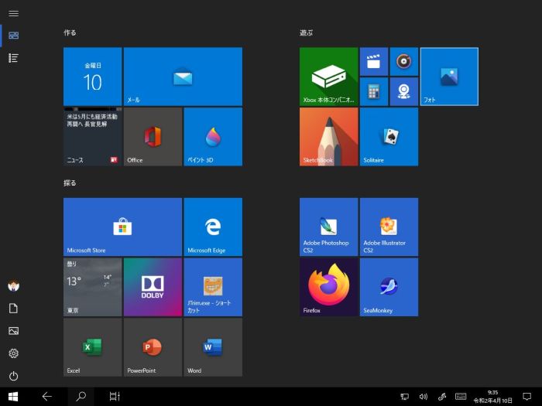Launch SeaMonkey browser tile
The width and height of the screenshot is (542, 406).
tap(389, 287)
